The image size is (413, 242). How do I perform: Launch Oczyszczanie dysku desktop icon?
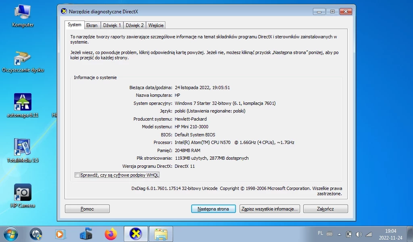click(23, 58)
